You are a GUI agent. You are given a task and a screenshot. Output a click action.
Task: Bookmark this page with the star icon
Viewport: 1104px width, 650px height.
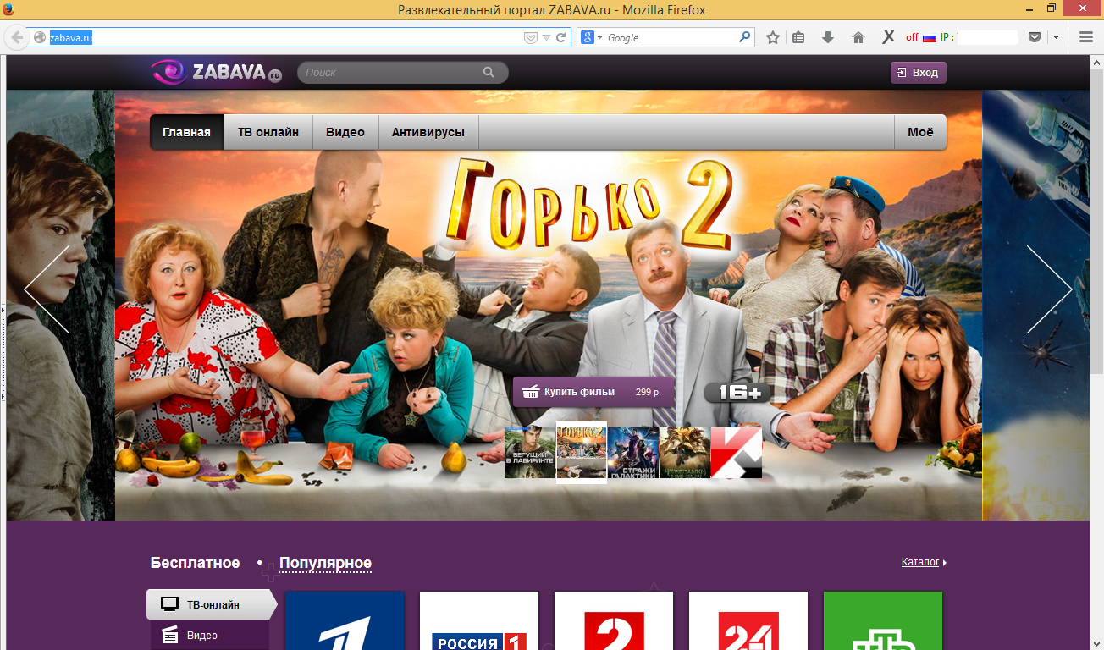tap(772, 37)
